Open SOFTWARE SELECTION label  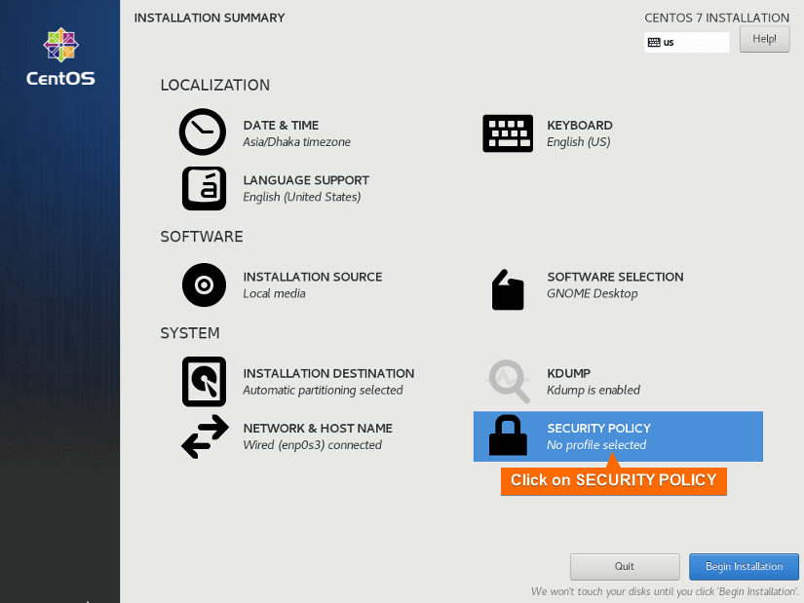[x=615, y=277]
